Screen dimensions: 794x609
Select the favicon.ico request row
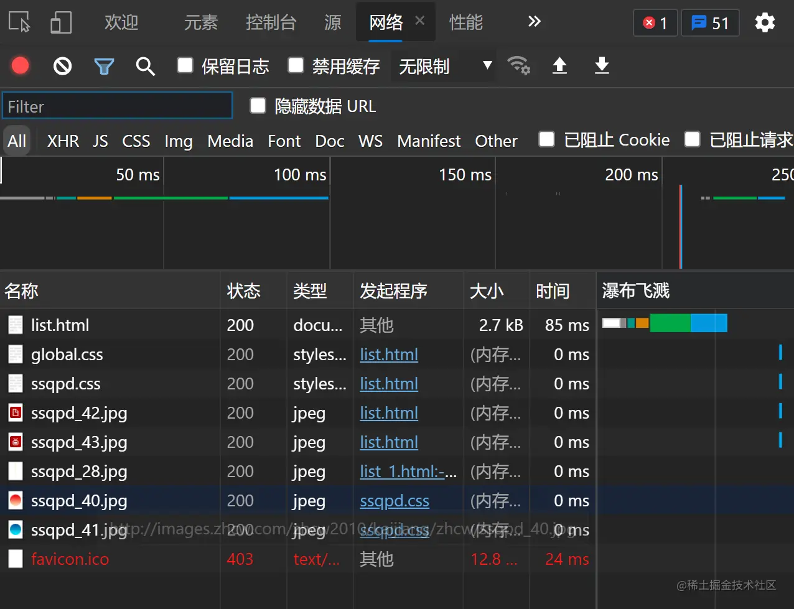coord(70,559)
